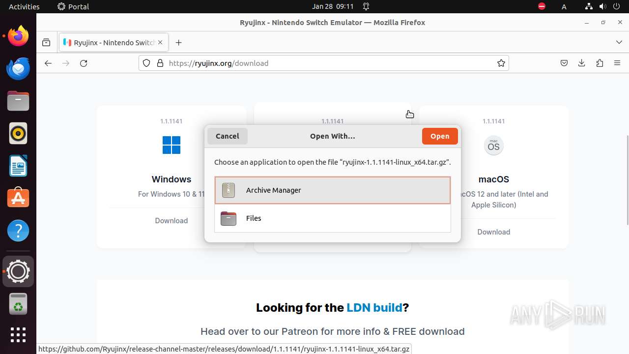Open the Pocket save icon

564,63
